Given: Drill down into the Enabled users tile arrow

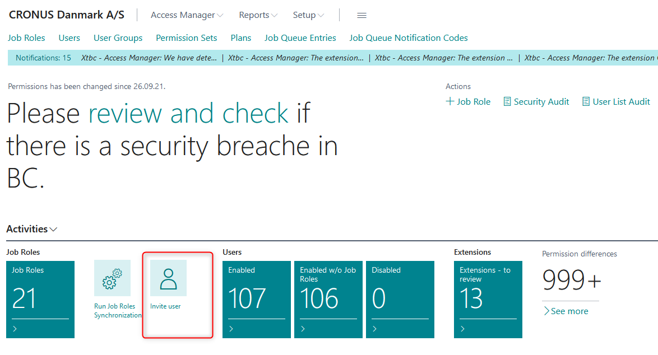Looking at the screenshot, I should click(231, 329).
